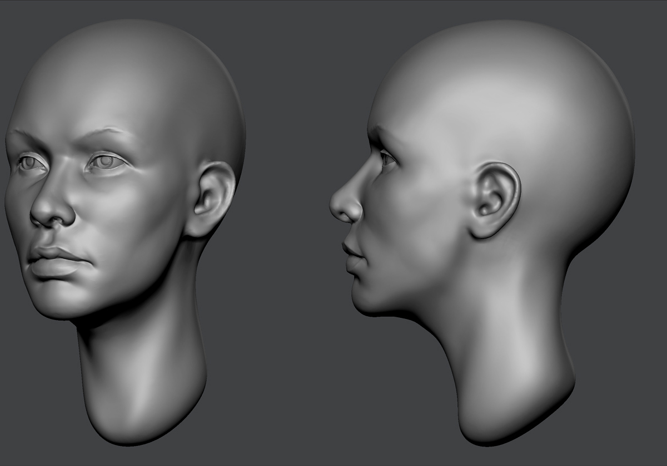The height and width of the screenshot is (466, 667).
Task: Click the three-quarter view head sculpt
Action: click(x=125, y=232)
